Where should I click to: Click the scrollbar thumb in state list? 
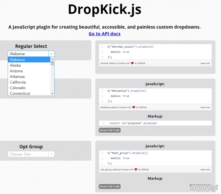pyautogui.click(x=52, y=63)
